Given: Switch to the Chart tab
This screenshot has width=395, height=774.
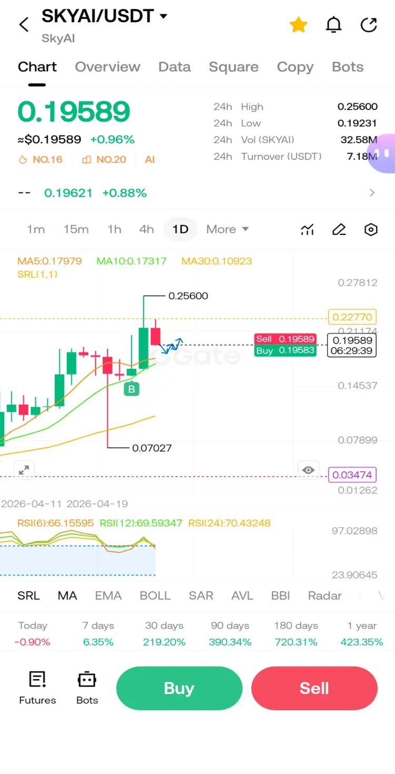Looking at the screenshot, I should point(37,67).
